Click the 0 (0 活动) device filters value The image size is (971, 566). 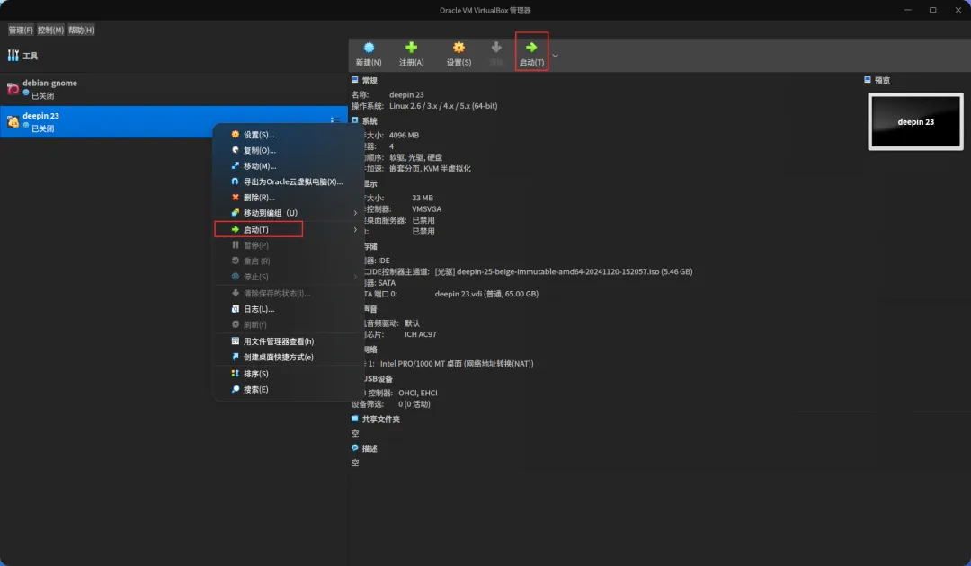[x=414, y=404]
